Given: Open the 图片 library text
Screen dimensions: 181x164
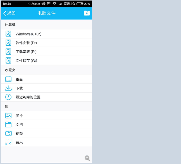Looking at the screenshot, I should [x=19, y=116].
